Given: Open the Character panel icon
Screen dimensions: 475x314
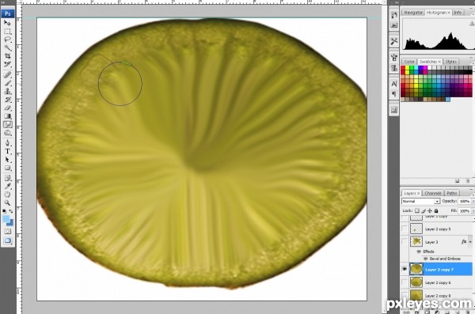Looking at the screenshot, I should tap(393, 84).
